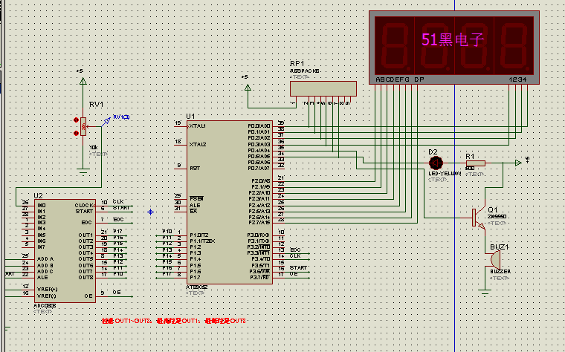Click the 'Q1' reference label
This screenshot has width=565, height=352.
coord(493,209)
